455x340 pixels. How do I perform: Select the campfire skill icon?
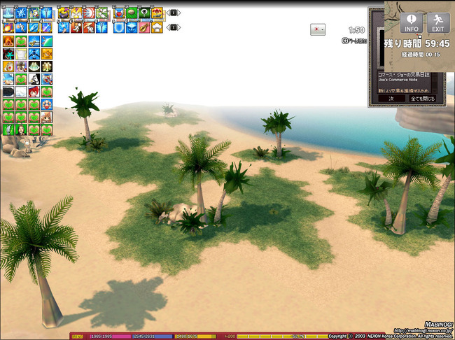[x=8, y=41]
